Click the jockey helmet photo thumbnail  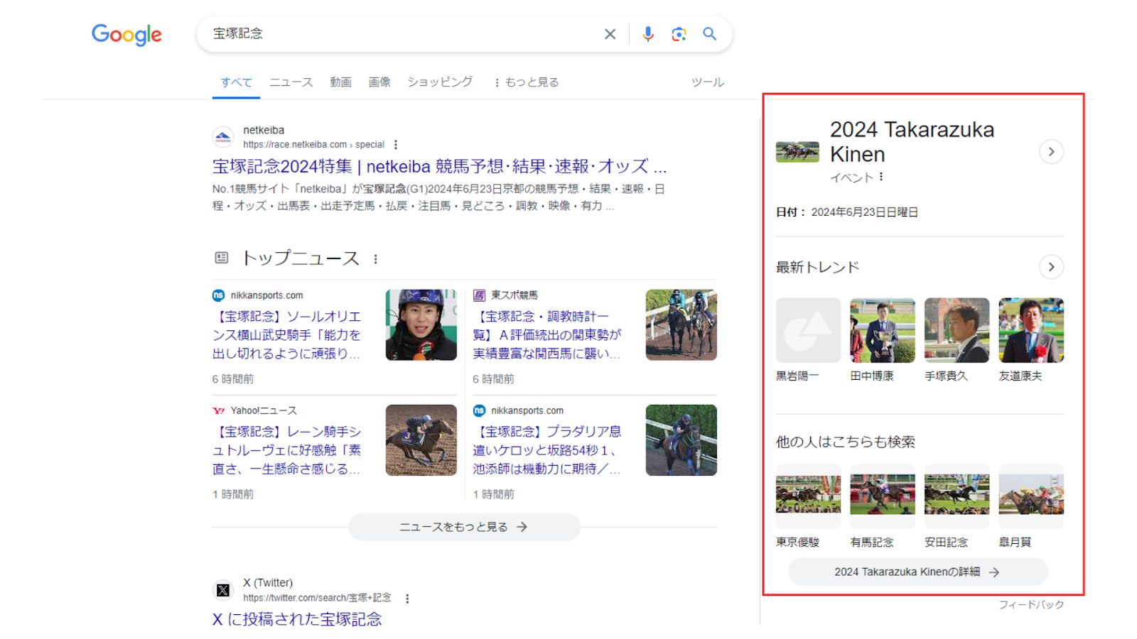click(421, 324)
